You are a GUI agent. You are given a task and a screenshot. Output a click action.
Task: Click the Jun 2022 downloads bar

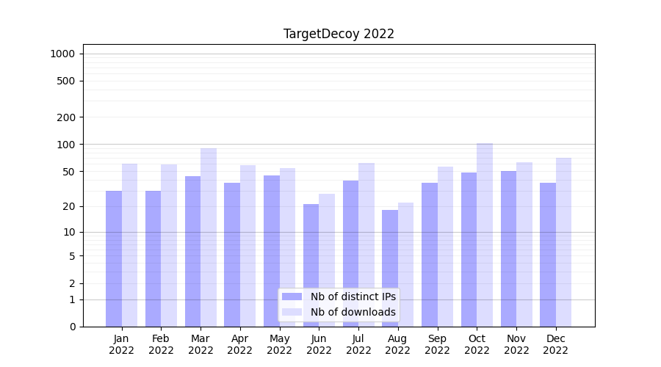pos(327,260)
